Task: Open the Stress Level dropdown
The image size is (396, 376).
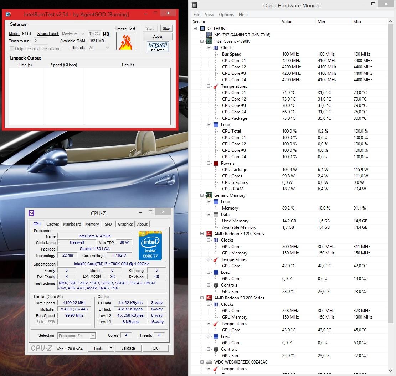Action: pyautogui.click(x=73, y=34)
